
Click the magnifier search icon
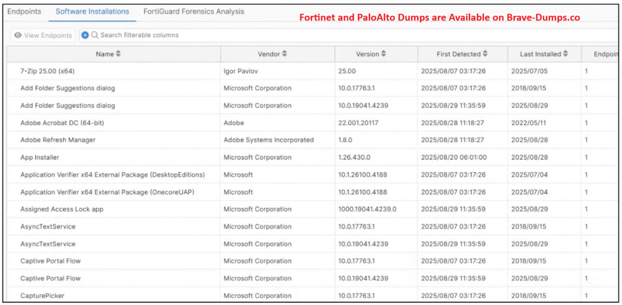pos(95,35)
